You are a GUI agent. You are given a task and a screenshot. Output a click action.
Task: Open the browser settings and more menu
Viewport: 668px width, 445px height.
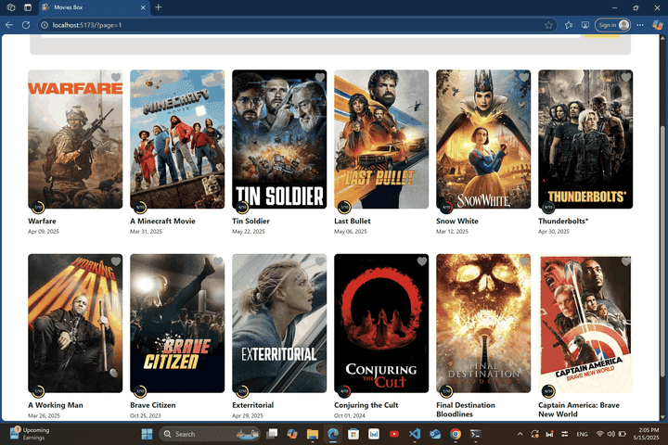(640, 25)
